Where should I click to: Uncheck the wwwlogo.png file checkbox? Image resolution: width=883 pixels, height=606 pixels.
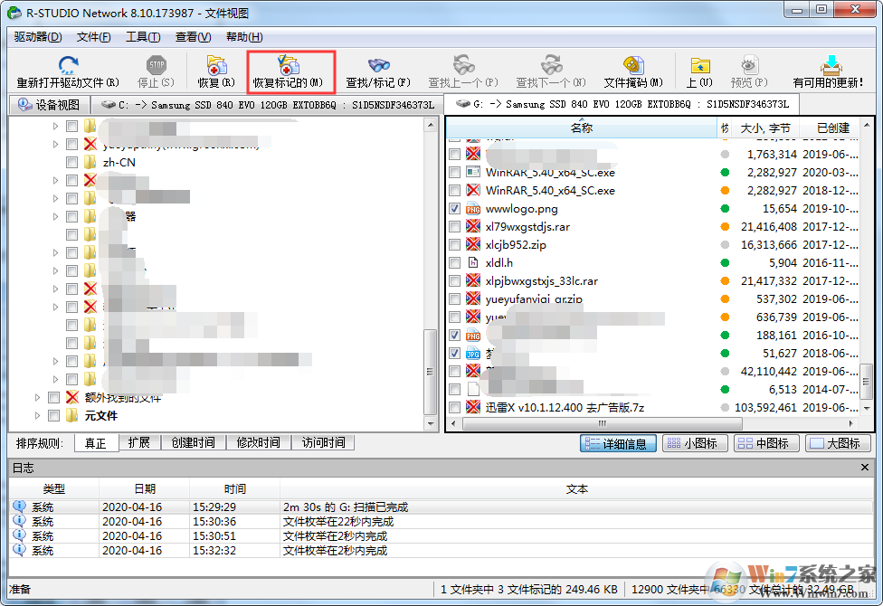(454, 208)
